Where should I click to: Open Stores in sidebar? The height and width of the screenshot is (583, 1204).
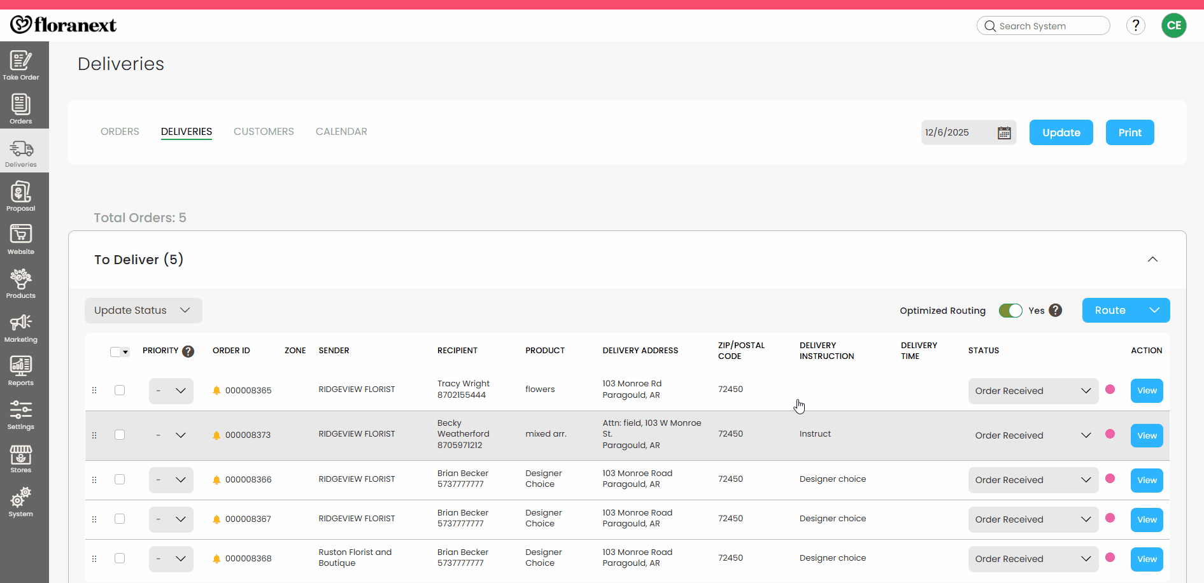pos(21,458)
